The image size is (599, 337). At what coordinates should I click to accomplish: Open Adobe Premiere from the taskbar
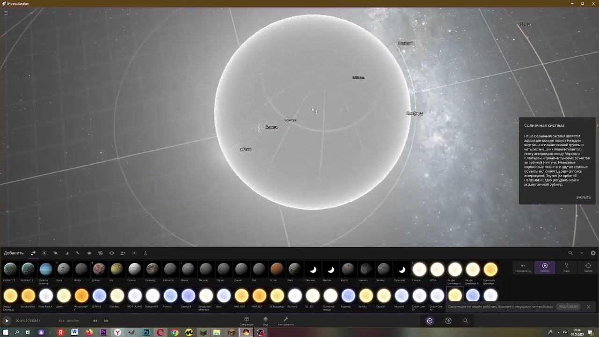[x=103, y=332]
